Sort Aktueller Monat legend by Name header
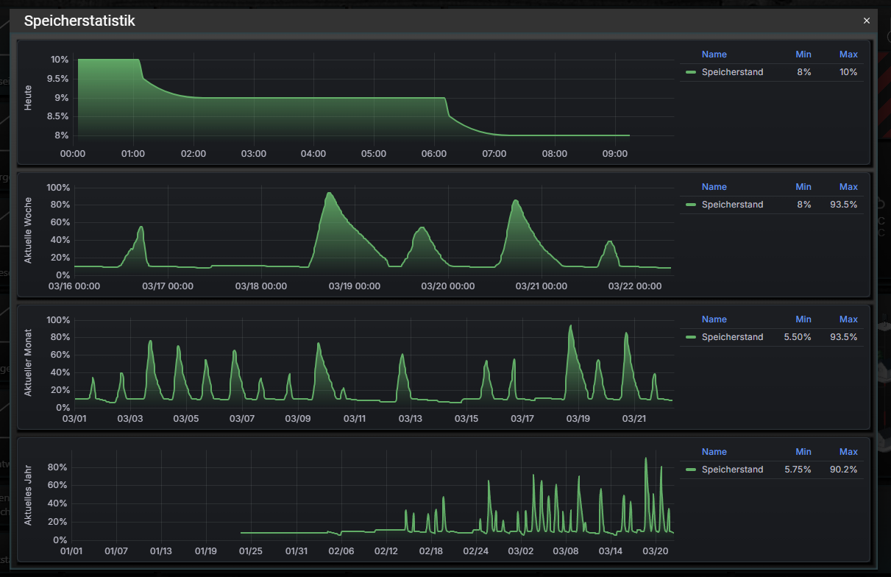Image resolution: width=891 pixels, height=577 pixels. (714, 319)
